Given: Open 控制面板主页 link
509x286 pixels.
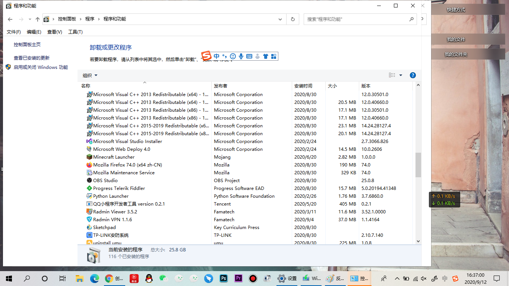Looking at the screenshot, I should (x=27, y=45).
